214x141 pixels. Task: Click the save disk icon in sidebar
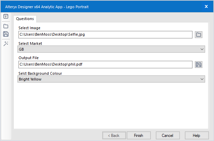tap(6, 34)
